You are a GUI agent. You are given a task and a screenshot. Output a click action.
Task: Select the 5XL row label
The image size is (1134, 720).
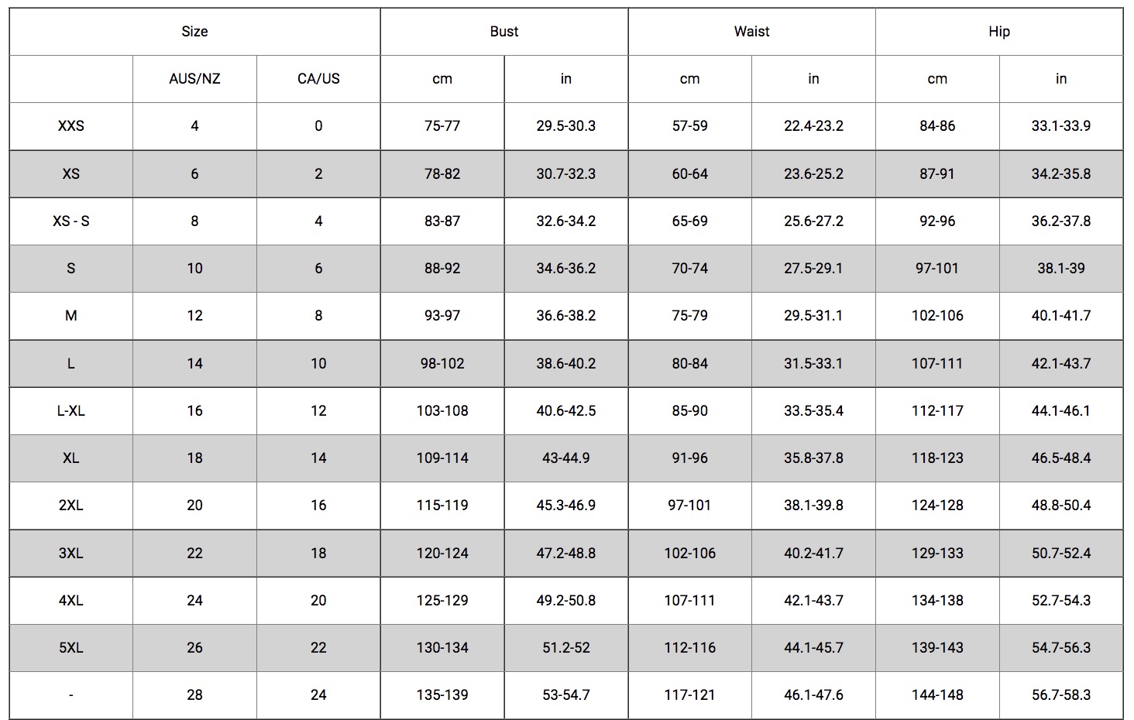pyautogui.click(x=71, y=648)
